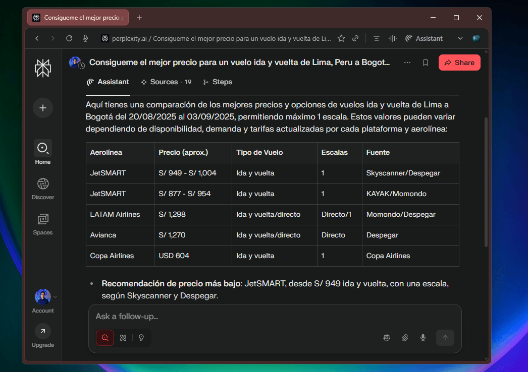Expand the toolbar dropdown chevron
528x372 pixels.
460,38
